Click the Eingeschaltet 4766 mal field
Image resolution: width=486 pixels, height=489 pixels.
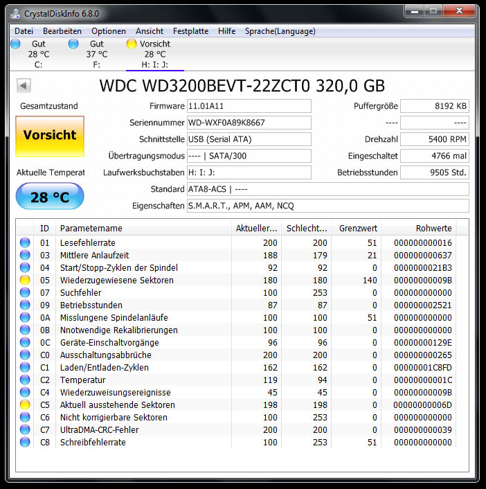[x=435, y=156]
